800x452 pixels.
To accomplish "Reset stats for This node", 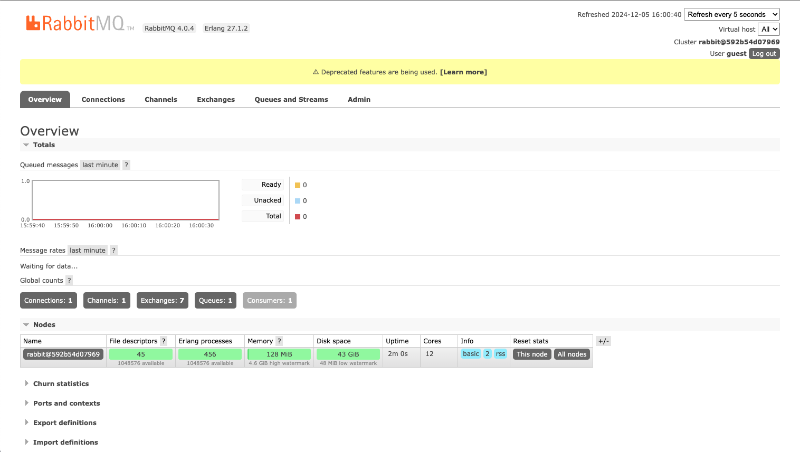I will (x=531, y=354).
